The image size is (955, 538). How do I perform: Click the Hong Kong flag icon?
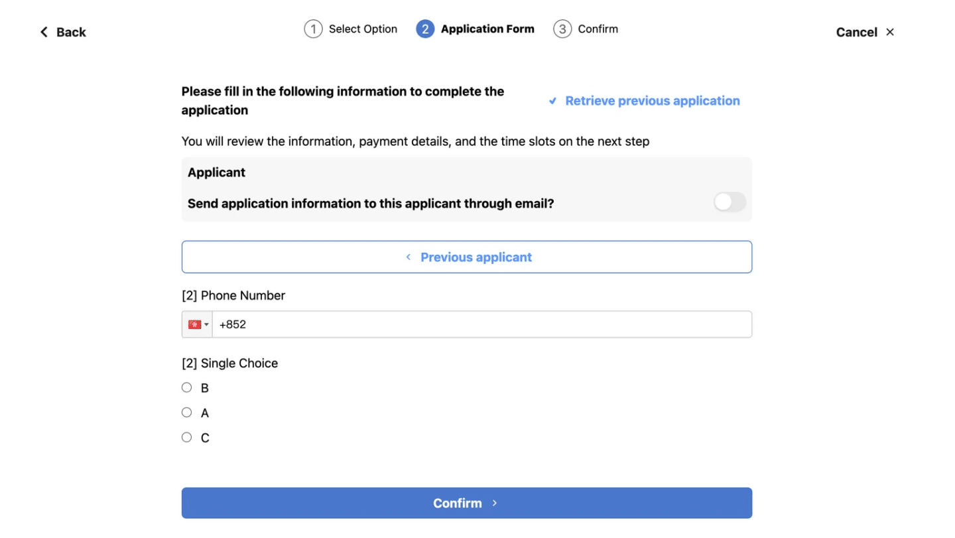(x=194, y=324)
